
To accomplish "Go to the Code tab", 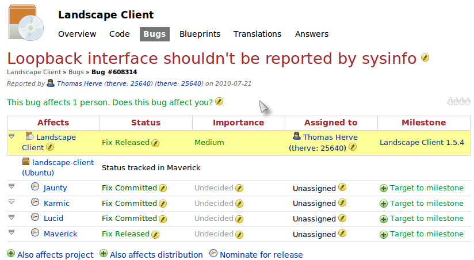I will click(120, 34).
